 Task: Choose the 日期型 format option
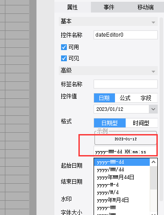coord(110,123)
